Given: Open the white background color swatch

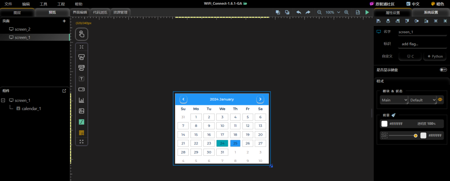Looking at the screenshot, I should point(384,124).
